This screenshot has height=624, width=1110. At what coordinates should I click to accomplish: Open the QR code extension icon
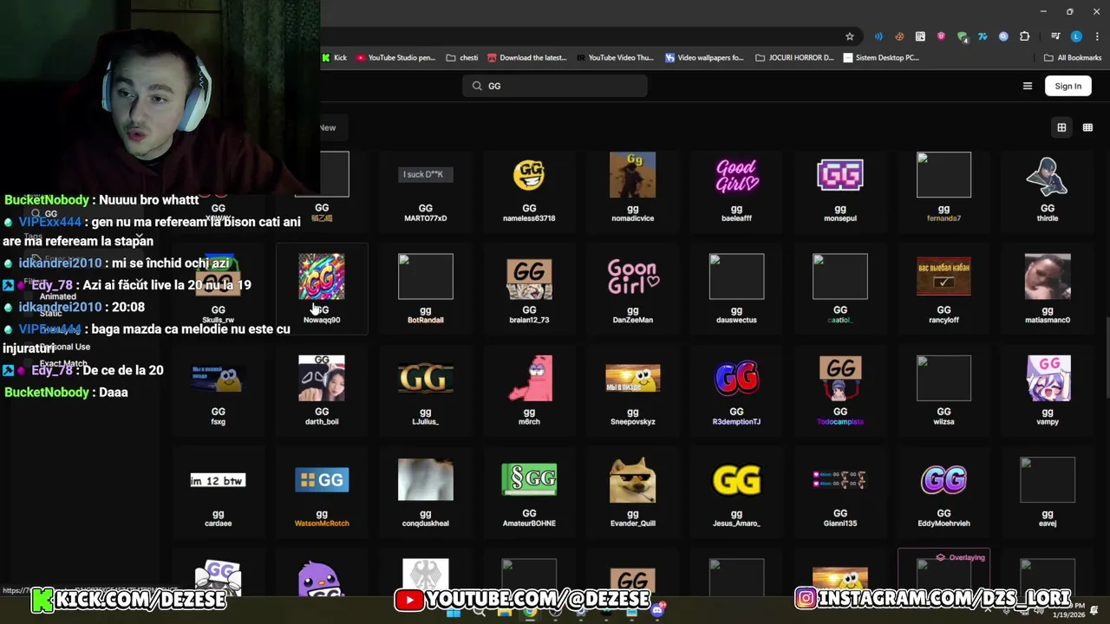pyautogui.click(x=920, y=36)
